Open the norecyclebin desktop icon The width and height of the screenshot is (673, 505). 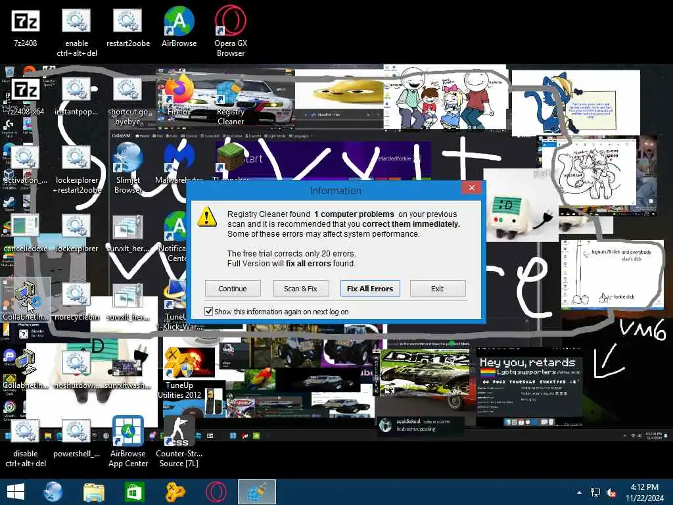point(76,302)
